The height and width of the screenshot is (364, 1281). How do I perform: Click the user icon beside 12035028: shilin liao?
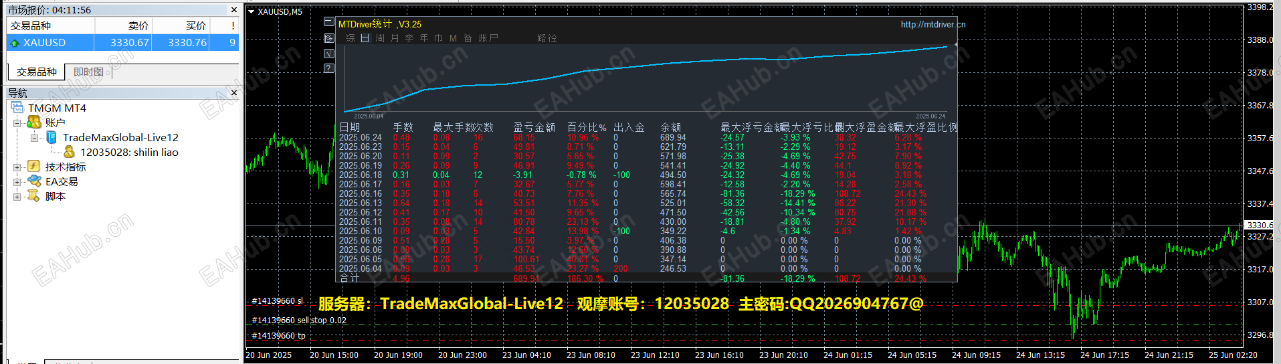click(69, 152)
